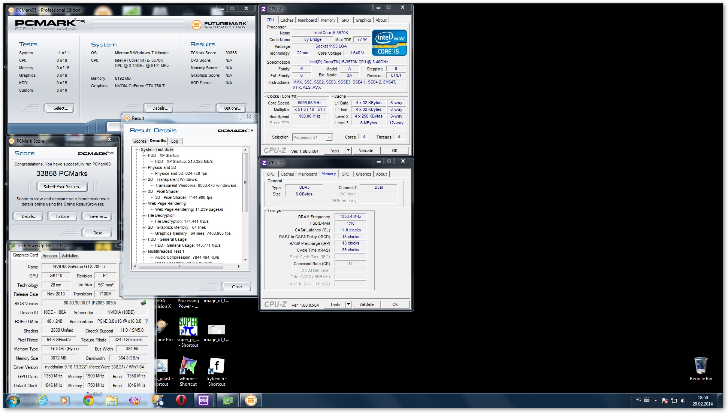Image resolution: width=728 pixels, height=413 pixels.
Task: Open the pifast shortcut desktop icon
Action: (163, 371)
